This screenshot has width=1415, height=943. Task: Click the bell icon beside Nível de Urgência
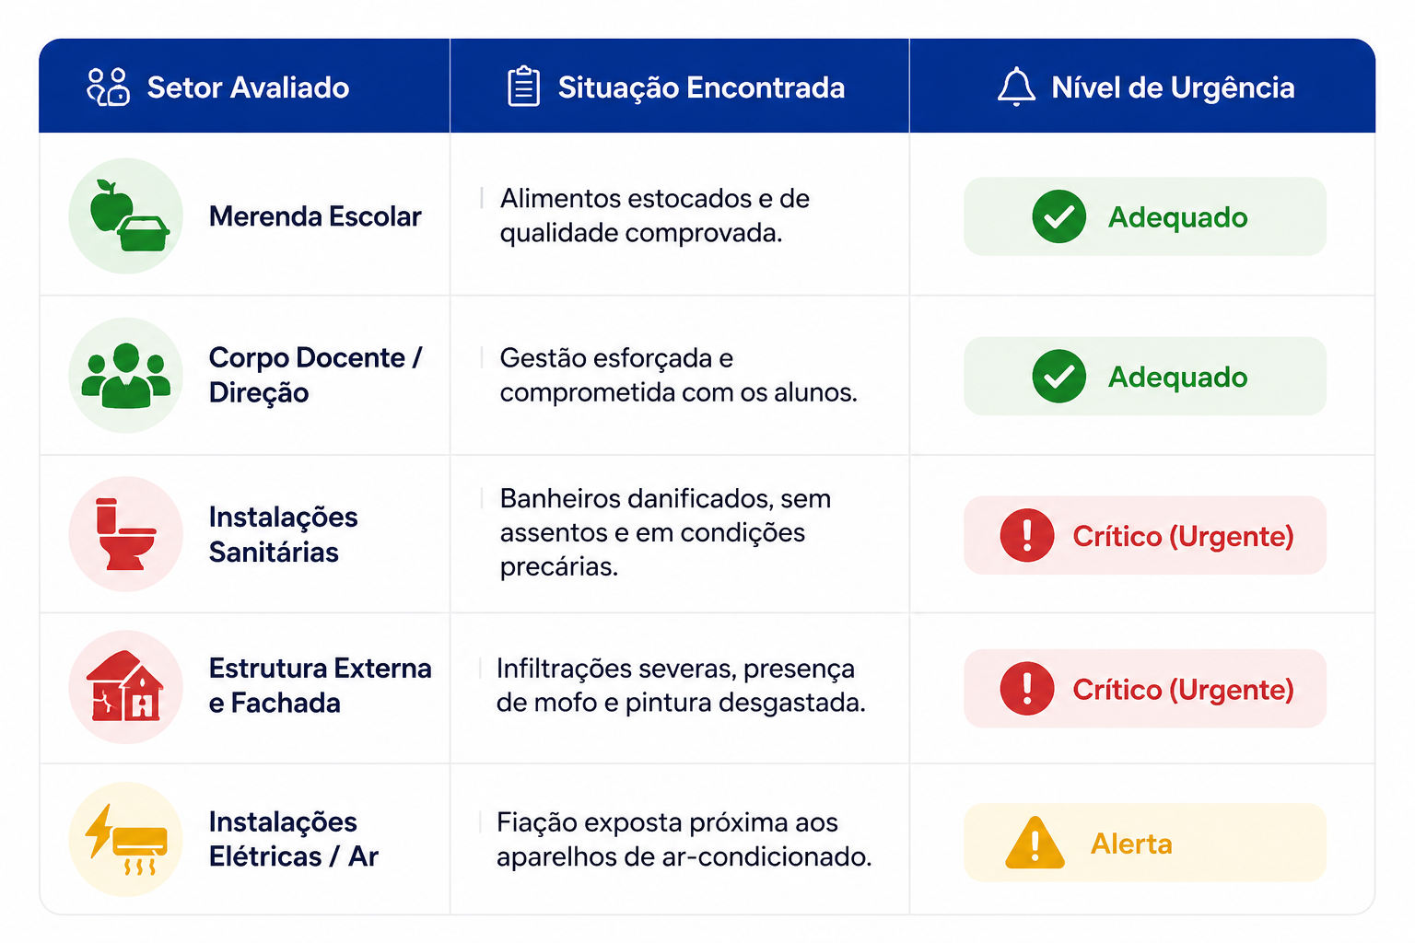coord(1016,87)
